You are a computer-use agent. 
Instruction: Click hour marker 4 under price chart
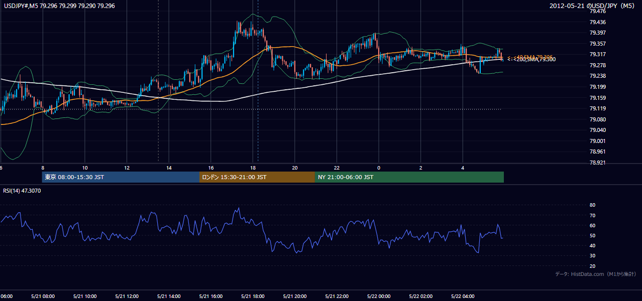tap(463, 168)
